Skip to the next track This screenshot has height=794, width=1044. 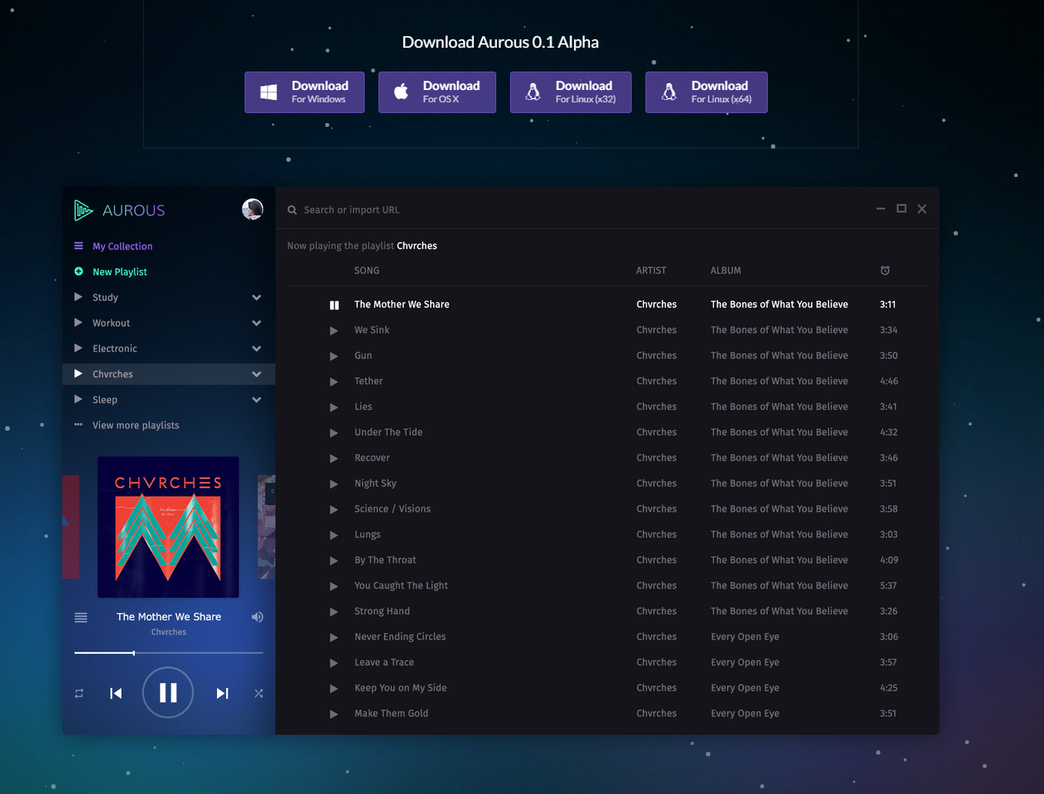[x=222, y=693]
